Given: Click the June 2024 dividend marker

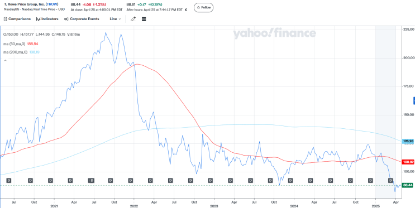Looking at the screenshot, I should click(x=331, y=180).
